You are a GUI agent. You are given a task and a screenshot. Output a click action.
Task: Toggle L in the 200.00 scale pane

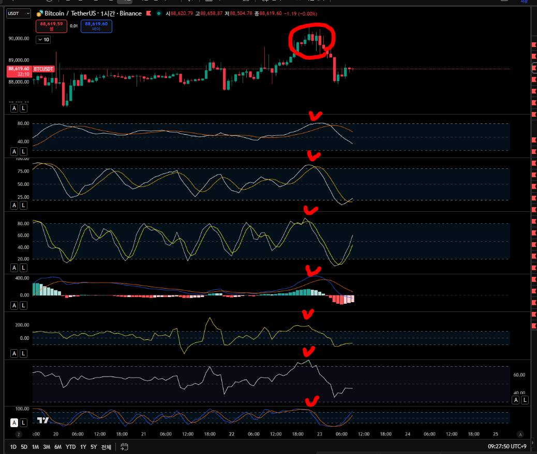pyautogui.click(x=23, y=353)
